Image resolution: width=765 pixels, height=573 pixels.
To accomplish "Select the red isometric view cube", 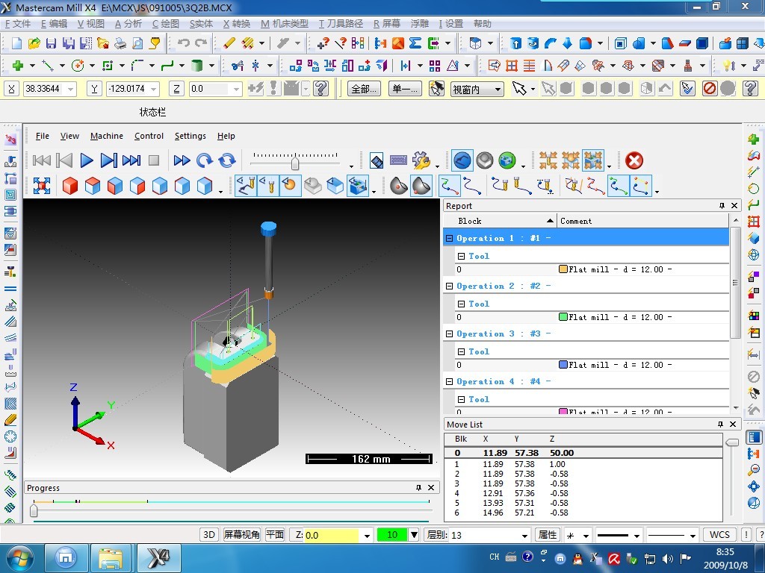I will tap(69, 186).
